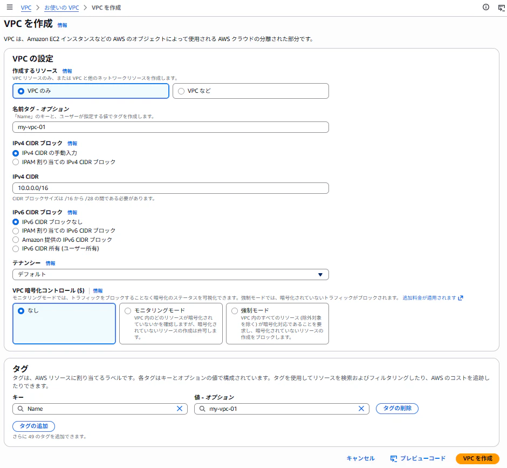Viewport: 507px width, 468px height.
Task: Select 強制モード encryption option
Action: click(277, 323)
